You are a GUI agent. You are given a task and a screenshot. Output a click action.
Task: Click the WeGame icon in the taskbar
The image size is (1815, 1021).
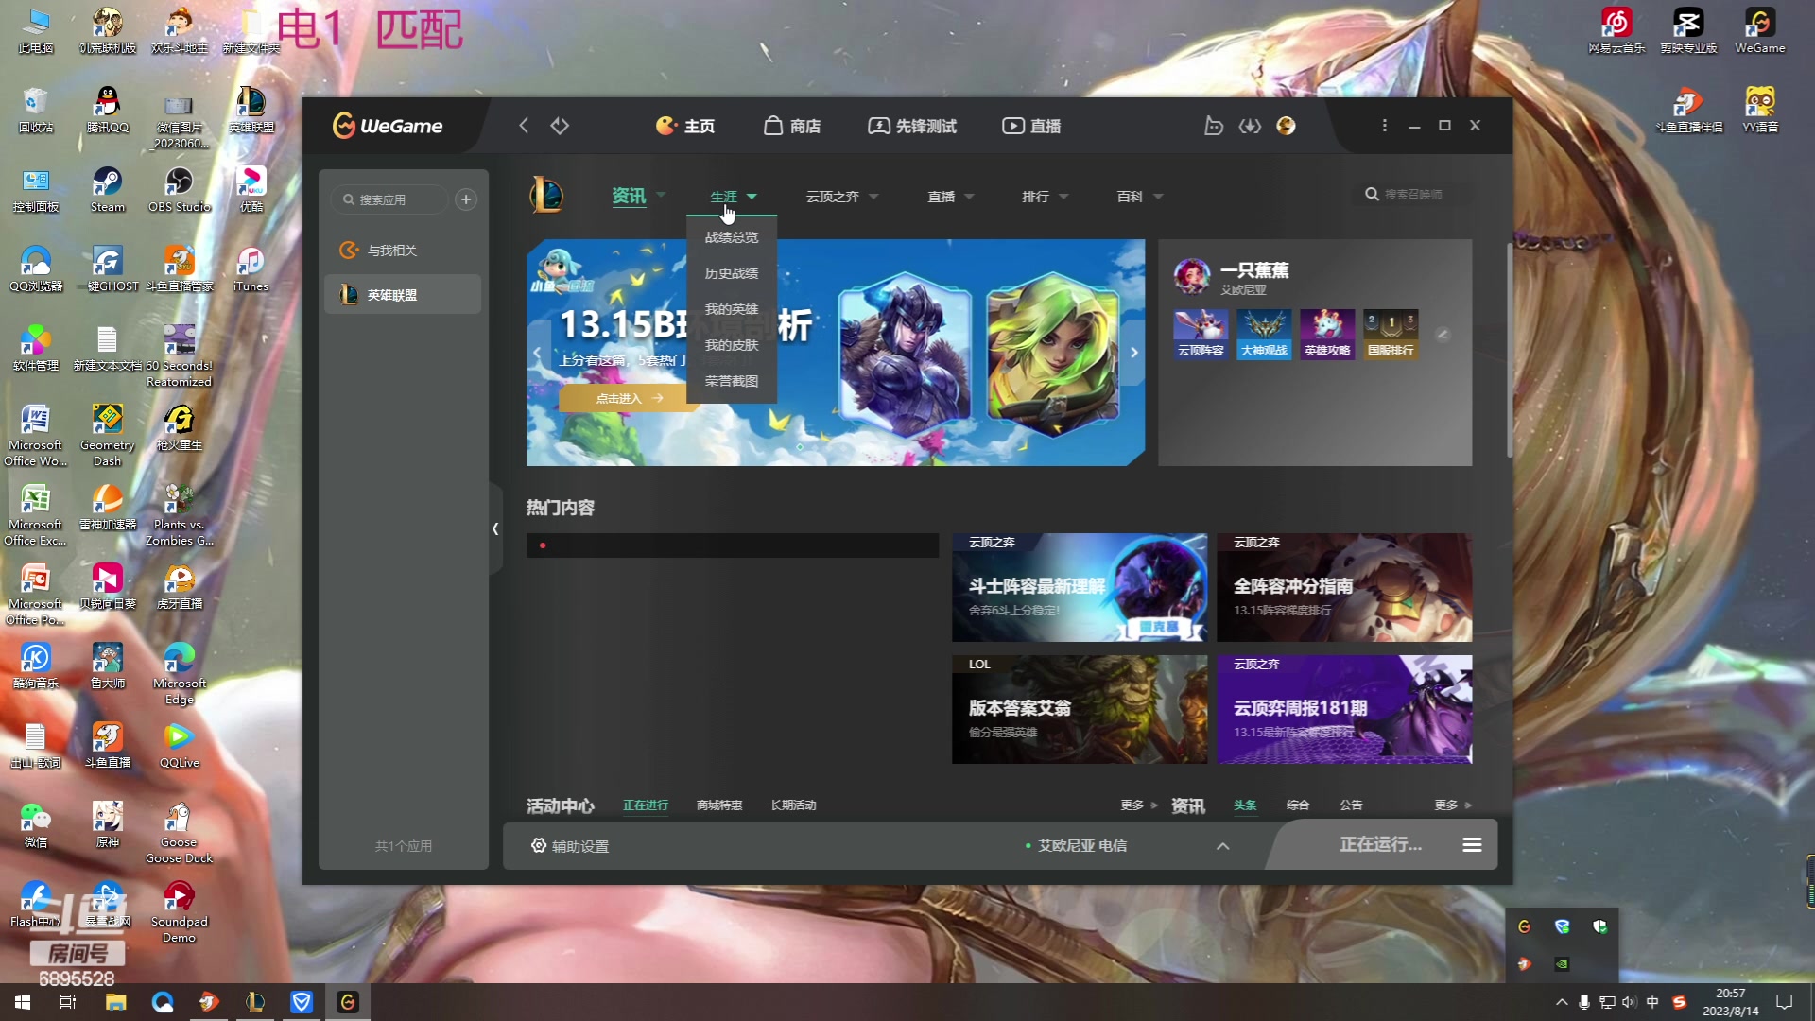(x=348, y=1002)
